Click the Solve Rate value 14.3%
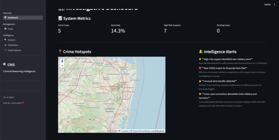279x140 pixels. 118,31
